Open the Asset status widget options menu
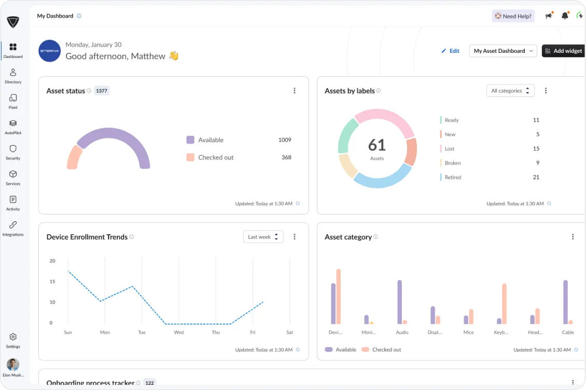The image size is (586, 390). click(295, 90)
